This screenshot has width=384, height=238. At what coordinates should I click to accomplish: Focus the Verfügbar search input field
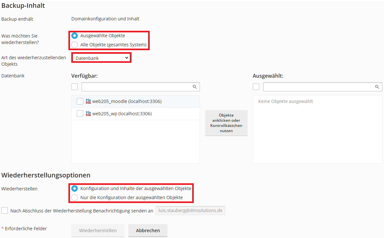coord(141,87)
